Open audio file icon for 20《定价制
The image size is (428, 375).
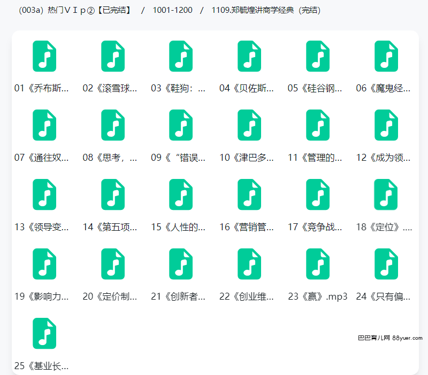113,264
